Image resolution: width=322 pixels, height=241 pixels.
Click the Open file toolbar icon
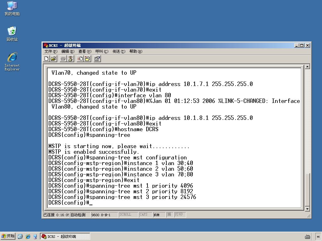tap(53, 59)
